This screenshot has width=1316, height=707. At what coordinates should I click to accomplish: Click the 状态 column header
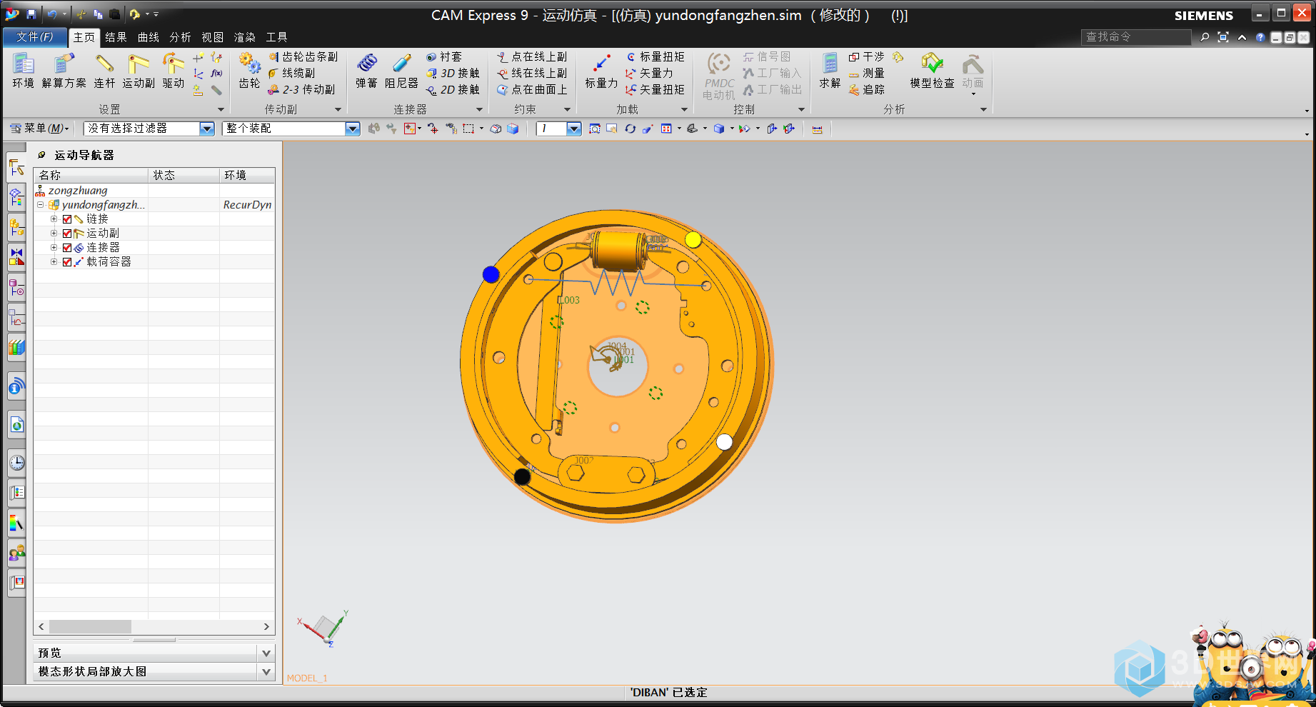(184, 175)
